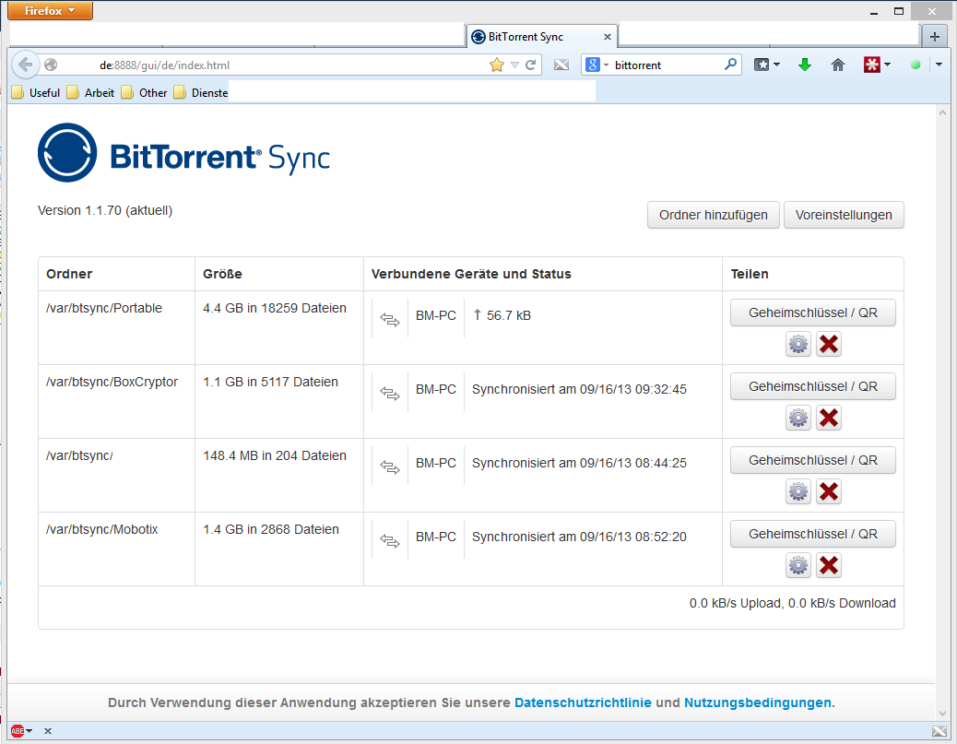The image size is (957, 744).
Task: Expand the URL history dropdown arrow
Action: [x=514, y=65]
